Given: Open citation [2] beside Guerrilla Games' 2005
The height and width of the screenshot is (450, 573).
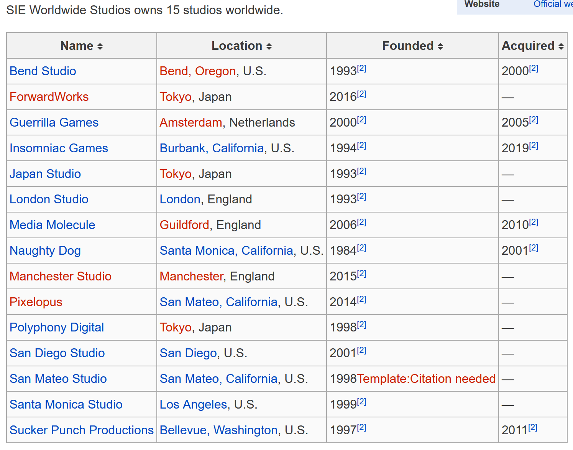Looking at the screenshot, I should 534,120.
